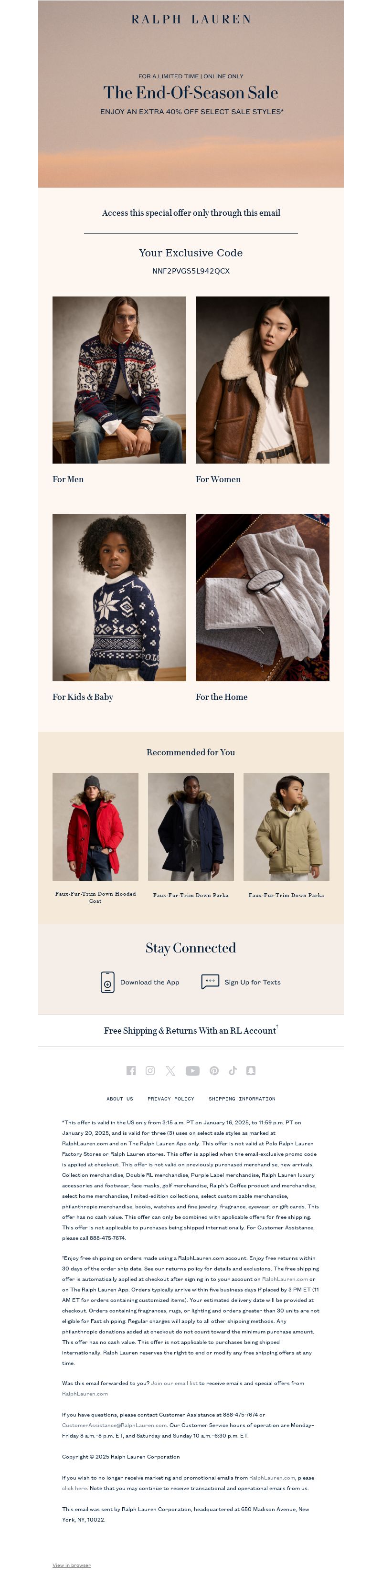This screenshot has height=1576, width=382.
Task: Click the Ralph Lauren logo header
Action: pos(191,20)
